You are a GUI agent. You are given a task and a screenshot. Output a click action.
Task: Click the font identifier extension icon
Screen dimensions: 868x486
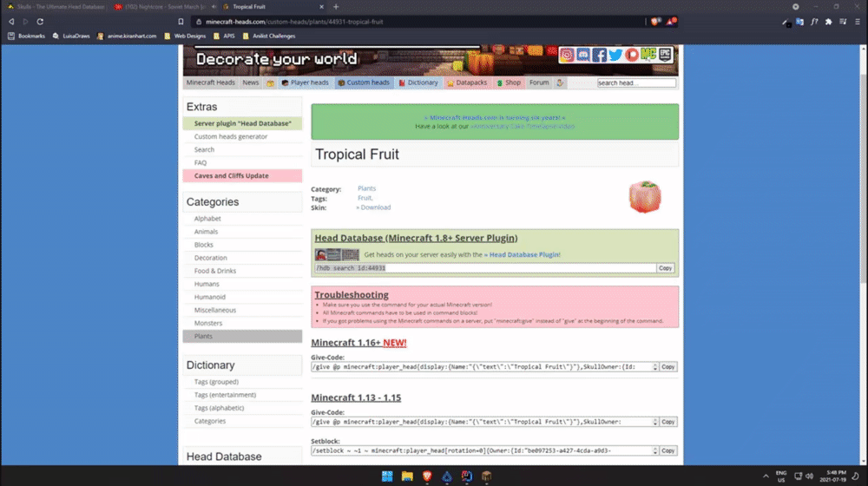click(x=814, y=22)
